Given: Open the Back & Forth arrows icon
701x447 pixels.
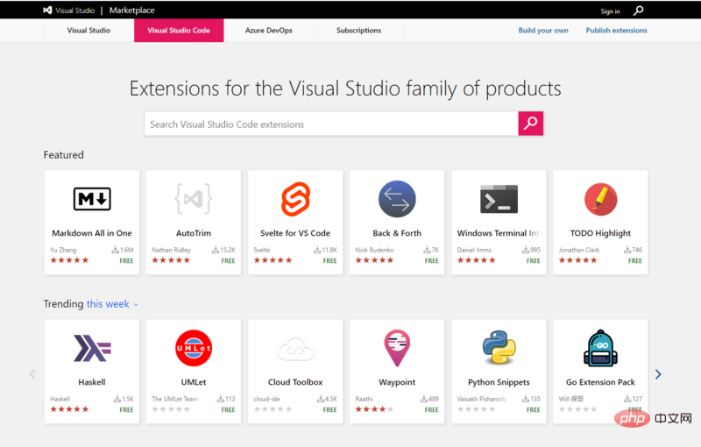Looking at the screenshot, I should [x=397, y=199].
